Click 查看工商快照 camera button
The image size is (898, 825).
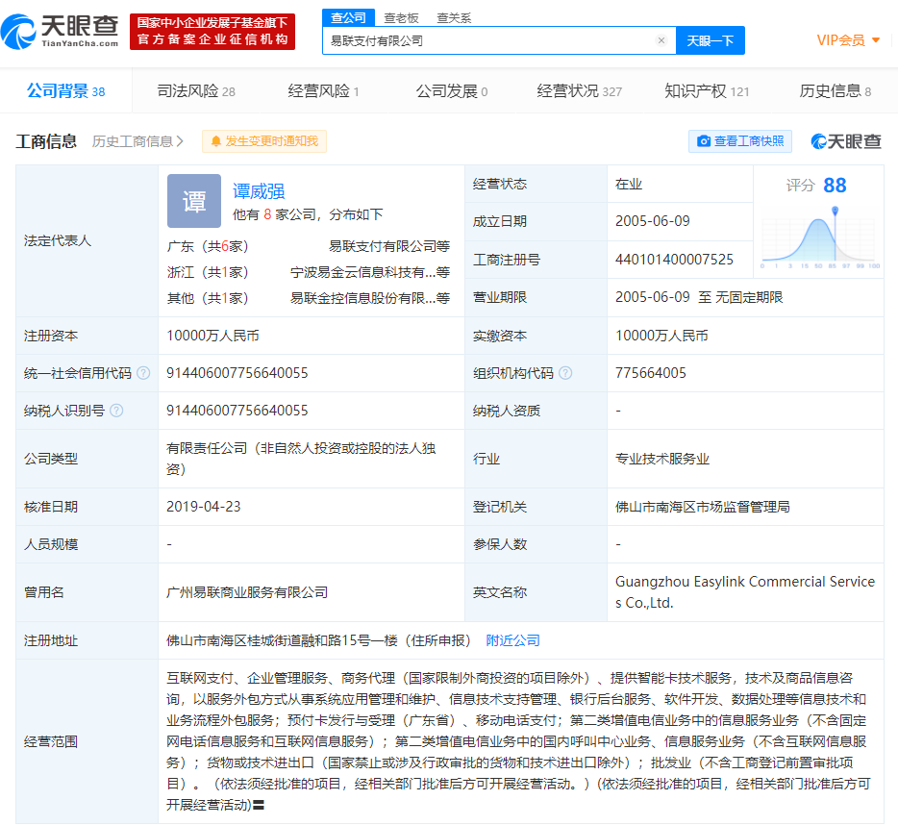coord(740,141)
